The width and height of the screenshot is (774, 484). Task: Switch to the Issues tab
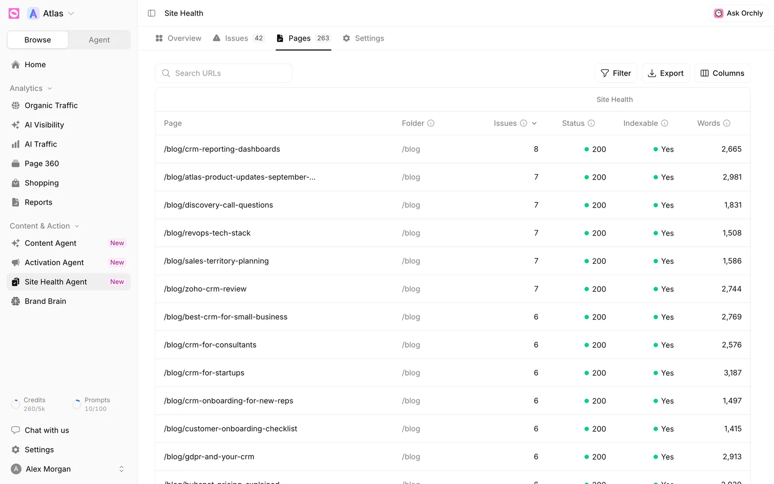pyautogui.click(x=238, y=38)
